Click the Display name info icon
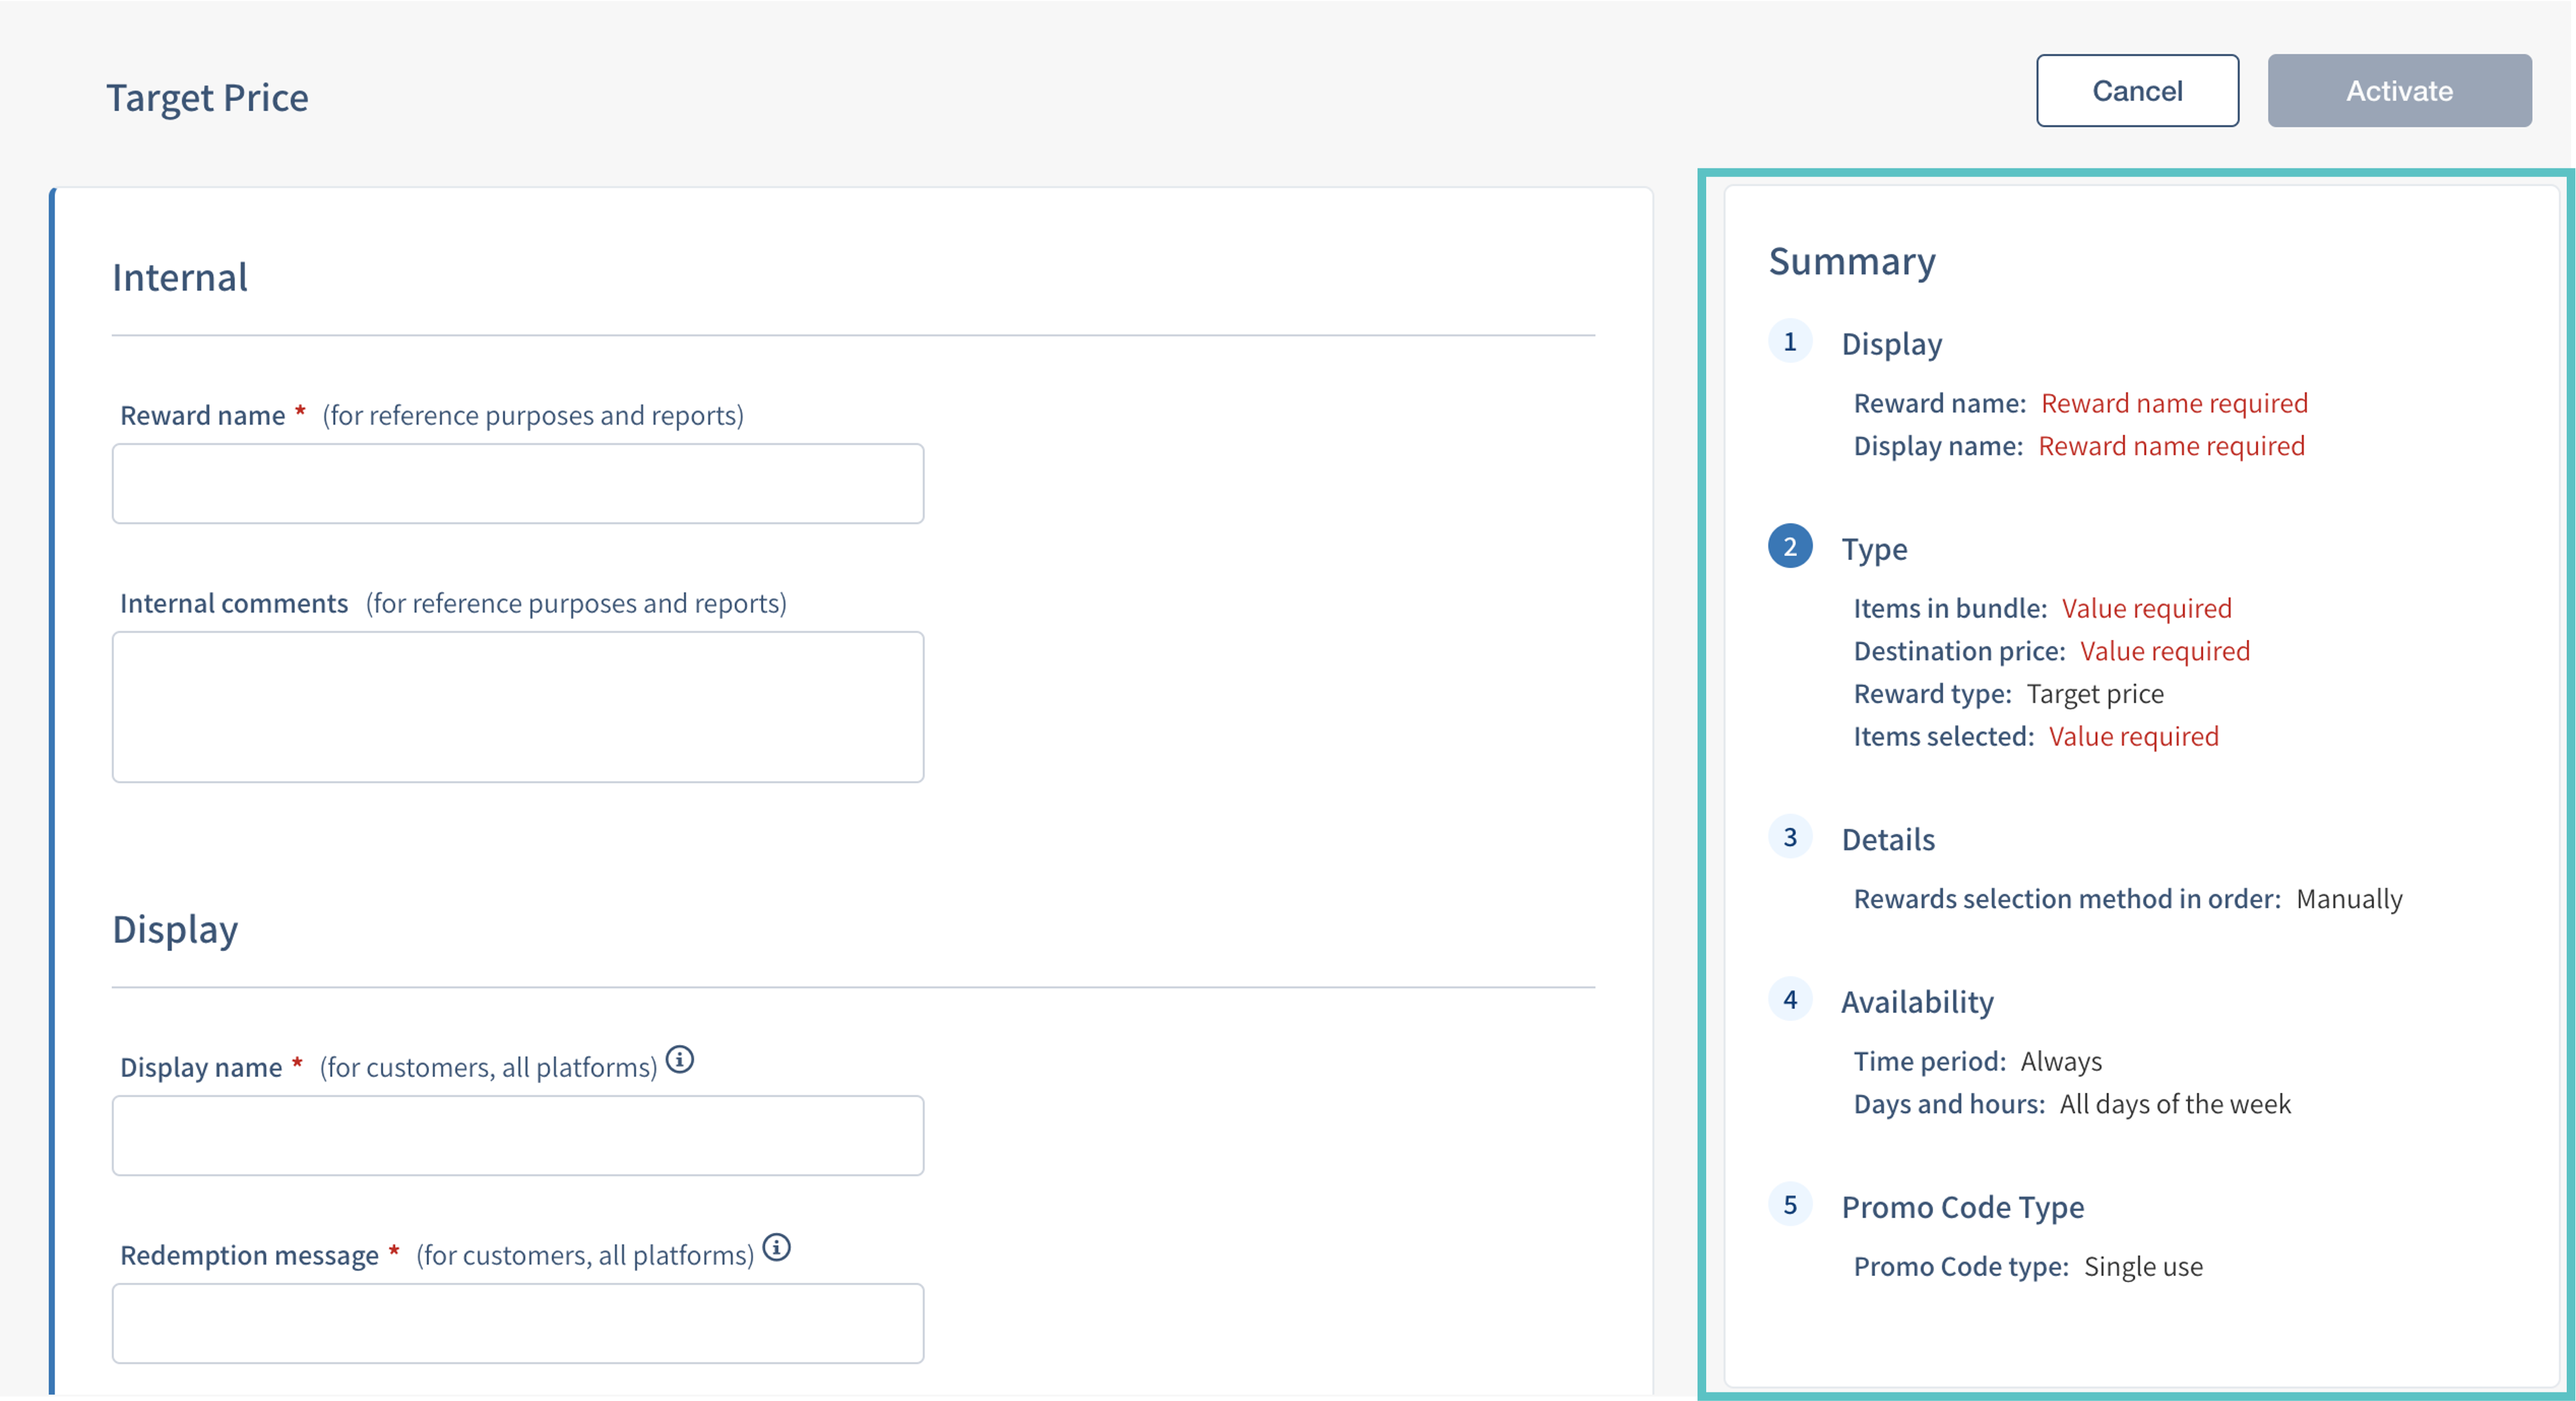2576x1401 pixels. tap(679, 1059)
